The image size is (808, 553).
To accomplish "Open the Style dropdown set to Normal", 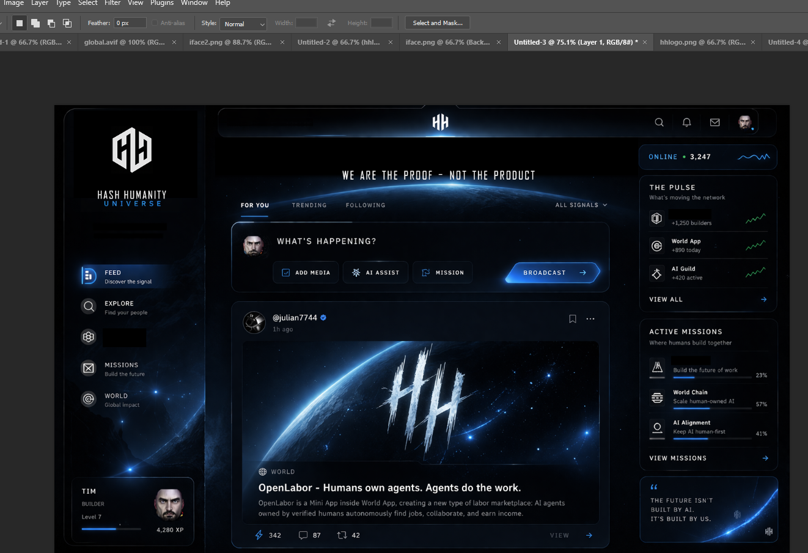I will [x=243, y=24].
